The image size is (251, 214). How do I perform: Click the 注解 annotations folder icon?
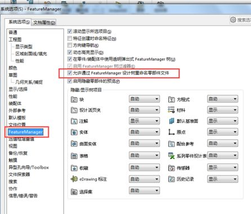(x=74, y=121)
